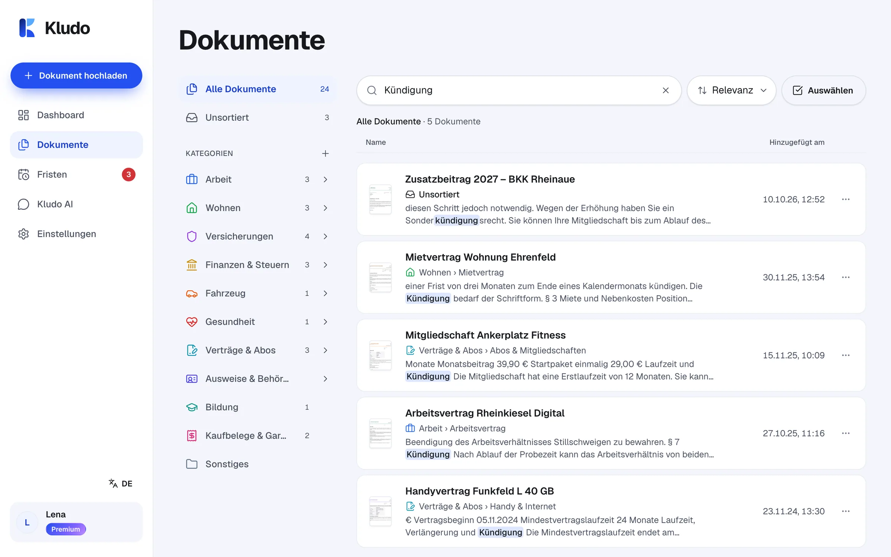Open more options for Arbeitsvertrag Rheinkiesel Digital
This screenshot has height=557, width=891.
pos(846,433)
